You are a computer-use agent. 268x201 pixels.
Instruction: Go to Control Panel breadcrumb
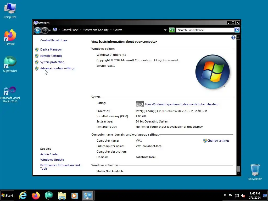pyautogui.click(x=70, y=30)
